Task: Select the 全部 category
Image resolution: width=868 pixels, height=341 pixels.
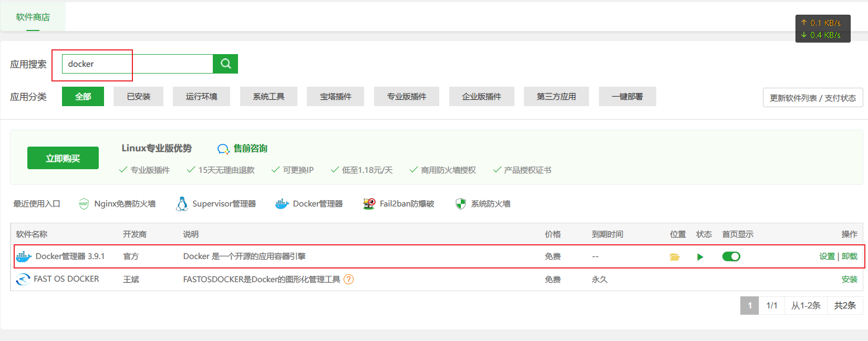Action: [x=83, y=97]
